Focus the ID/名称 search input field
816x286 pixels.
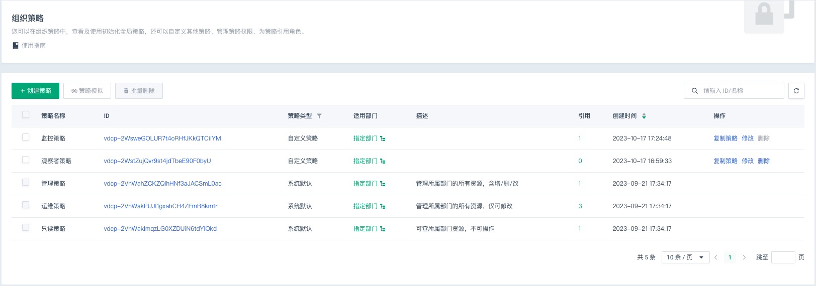[739, 91]
